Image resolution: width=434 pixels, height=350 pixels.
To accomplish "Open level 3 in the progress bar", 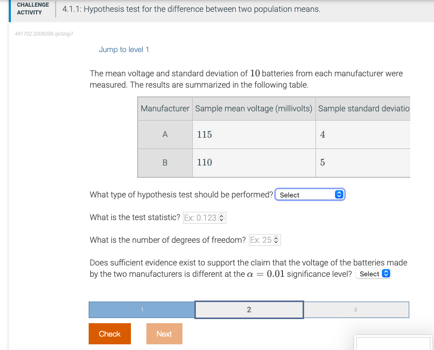I will tap(356, 309).
